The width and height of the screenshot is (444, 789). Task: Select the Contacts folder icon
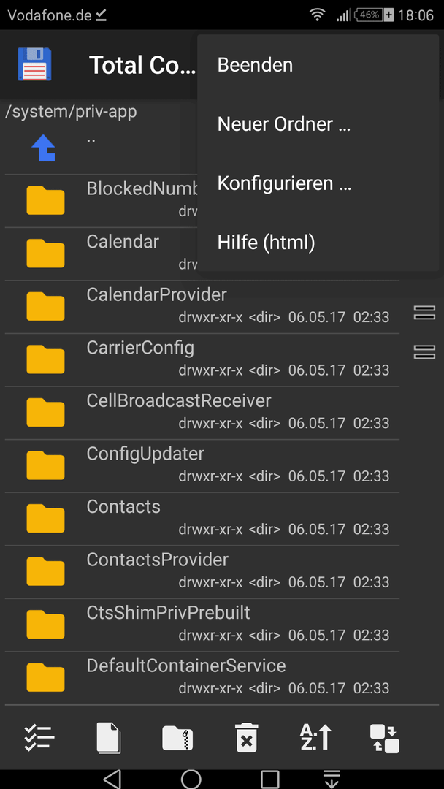click(45, 518)
